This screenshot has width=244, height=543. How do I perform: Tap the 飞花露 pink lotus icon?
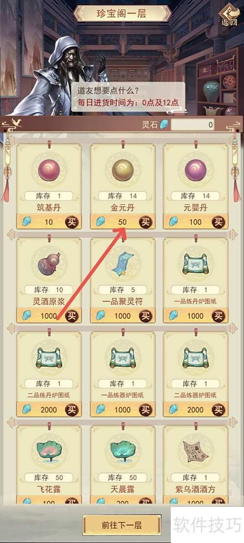(49, 452)
